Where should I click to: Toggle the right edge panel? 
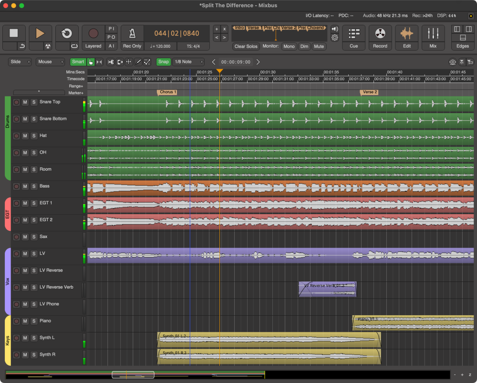pyautogui.click(x=468, y=29)
